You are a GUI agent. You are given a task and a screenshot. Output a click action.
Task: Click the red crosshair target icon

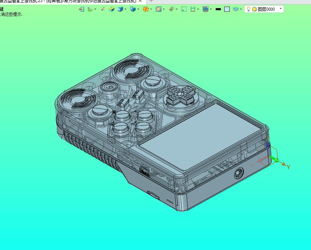[171, 9]
